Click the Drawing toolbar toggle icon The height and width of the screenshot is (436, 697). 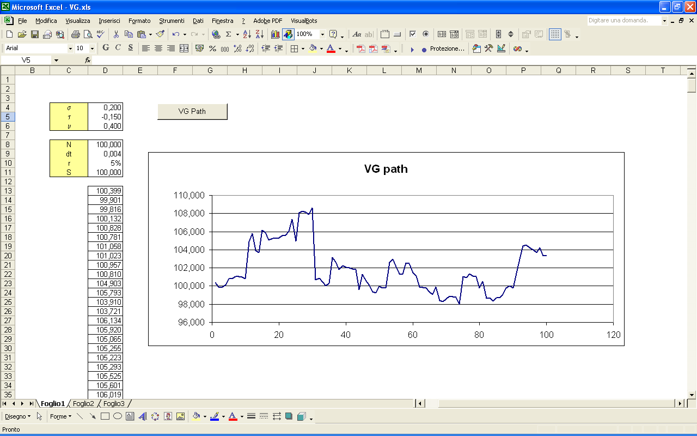point(288,34)
